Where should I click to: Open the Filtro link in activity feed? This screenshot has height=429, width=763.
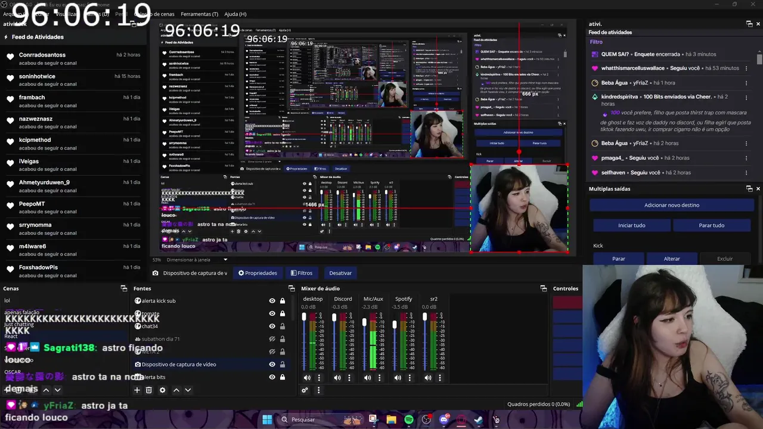pyautogui.click(x=596, y=42)
